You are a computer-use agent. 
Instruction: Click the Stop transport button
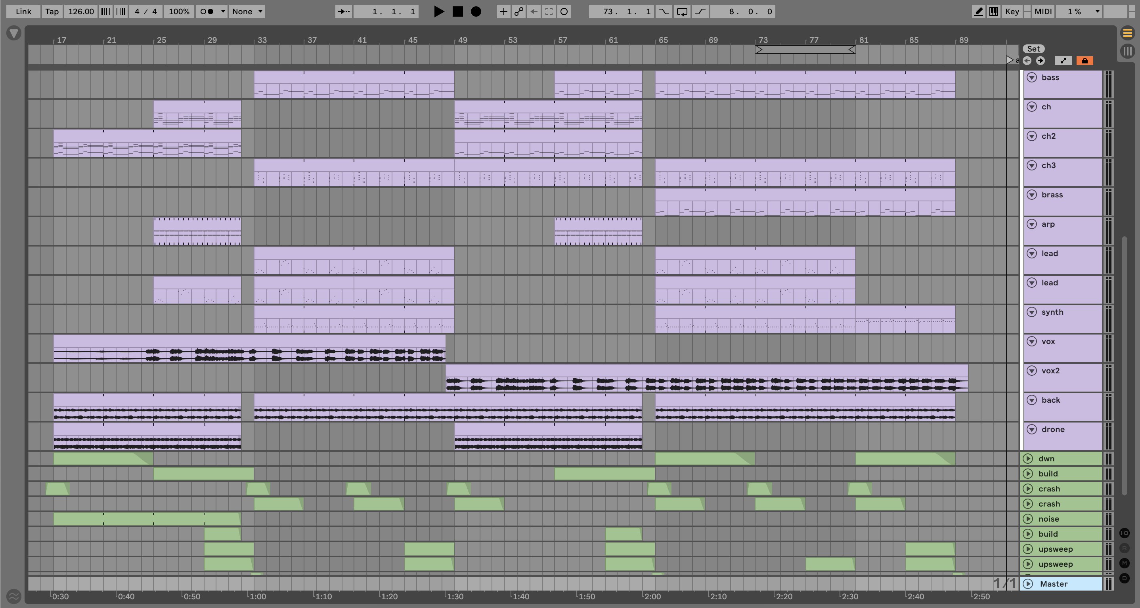pos(457,11)
